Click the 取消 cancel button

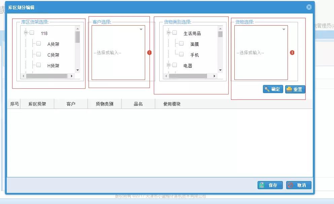point(299,185)
